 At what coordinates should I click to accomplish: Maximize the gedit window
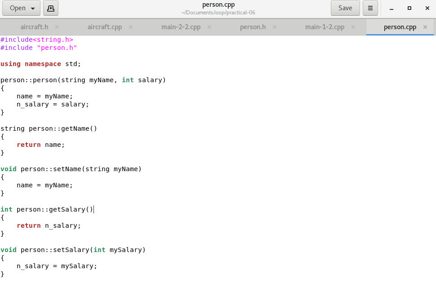coord(409,8)
